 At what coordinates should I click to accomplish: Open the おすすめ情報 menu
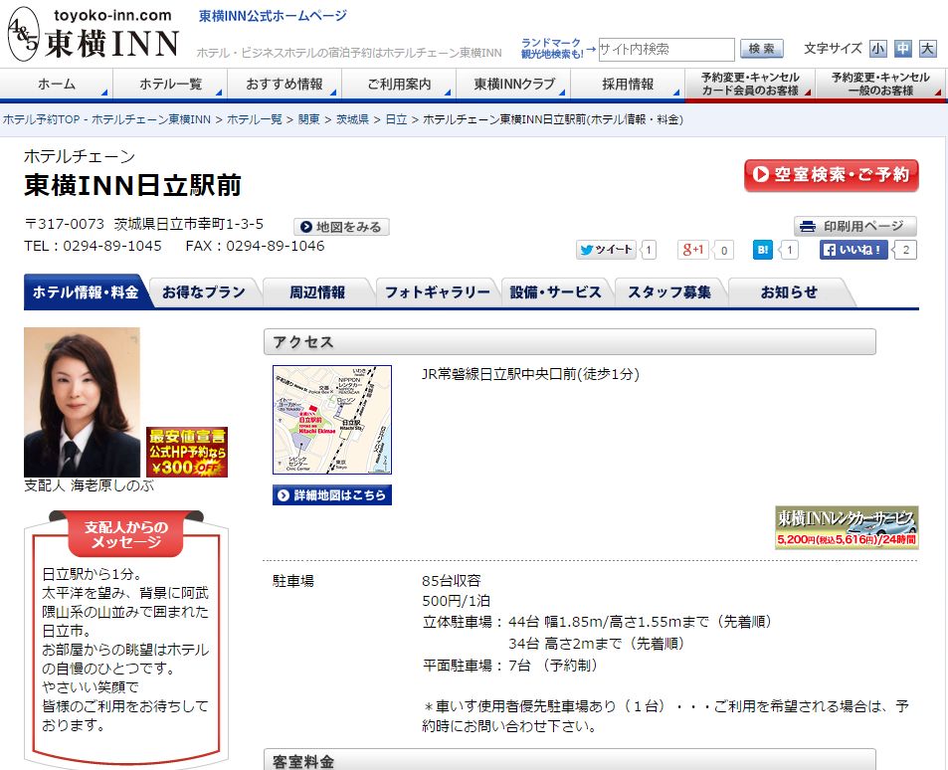[x=284, y=85]
